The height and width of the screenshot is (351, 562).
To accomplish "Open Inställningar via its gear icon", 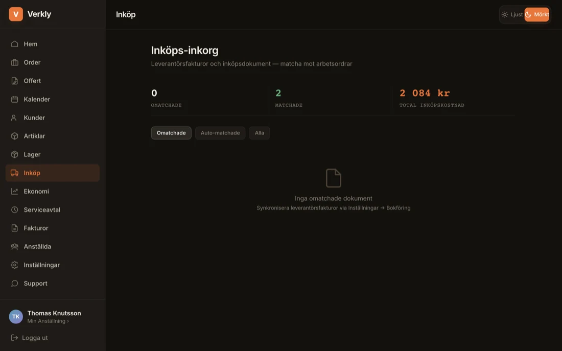I will (14, 265).
